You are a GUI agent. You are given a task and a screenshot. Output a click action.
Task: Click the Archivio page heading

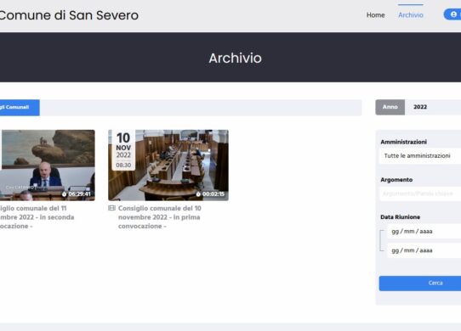(x=236, y=58)
